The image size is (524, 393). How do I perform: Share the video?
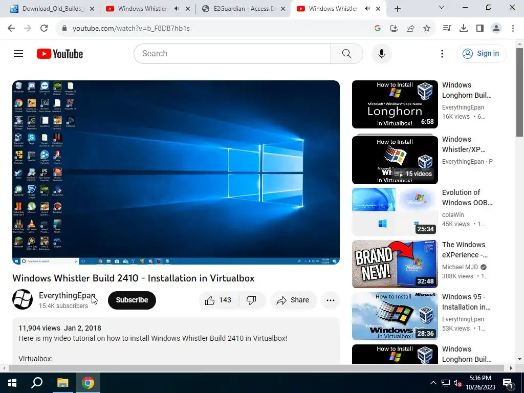[293, 300]
